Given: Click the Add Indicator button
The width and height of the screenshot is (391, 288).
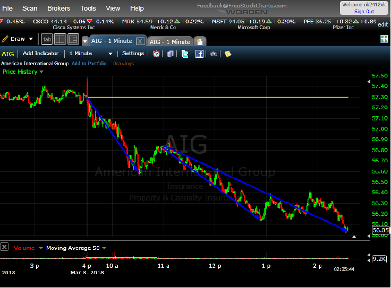Looking at the screenshot, I should (x=41, y=54).
